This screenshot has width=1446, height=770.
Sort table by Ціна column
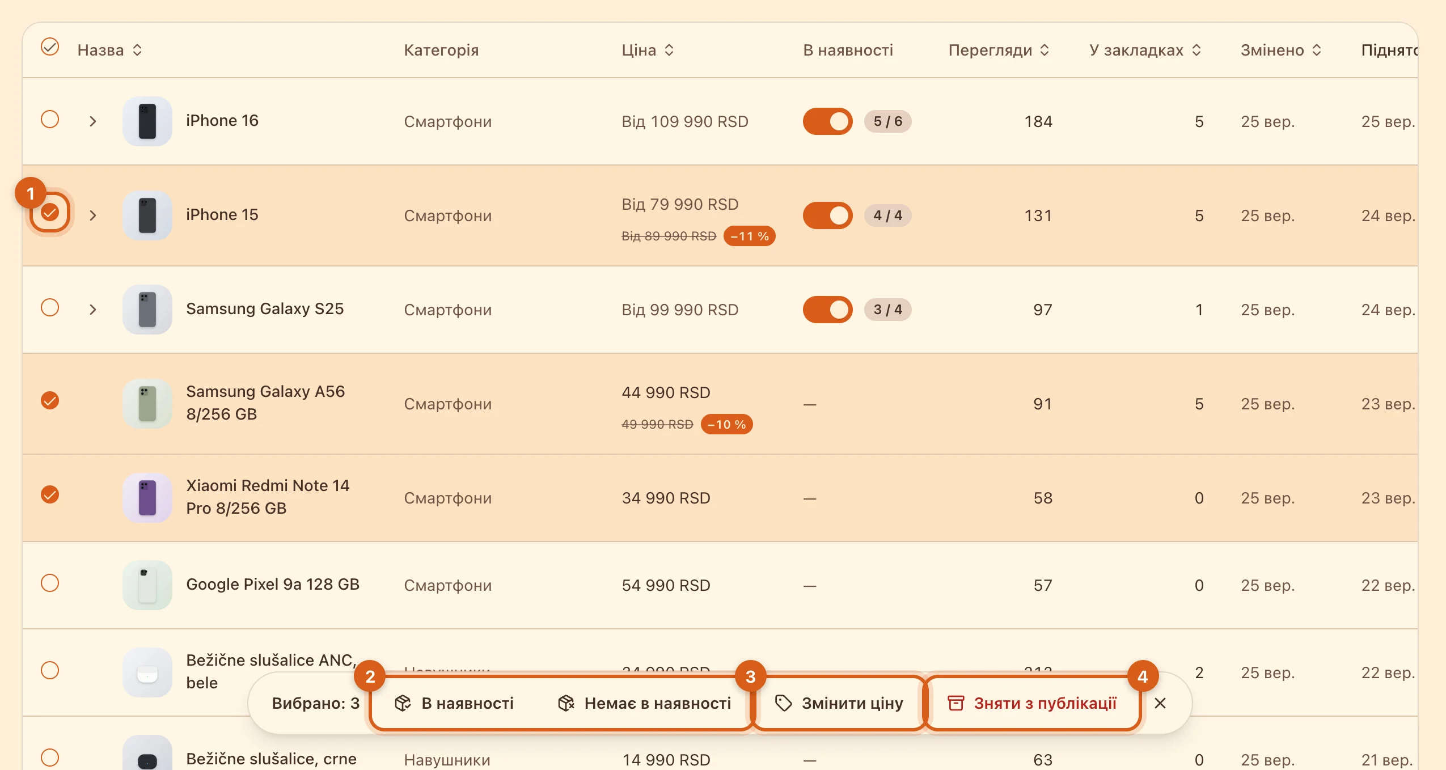[x=648, y=50]
